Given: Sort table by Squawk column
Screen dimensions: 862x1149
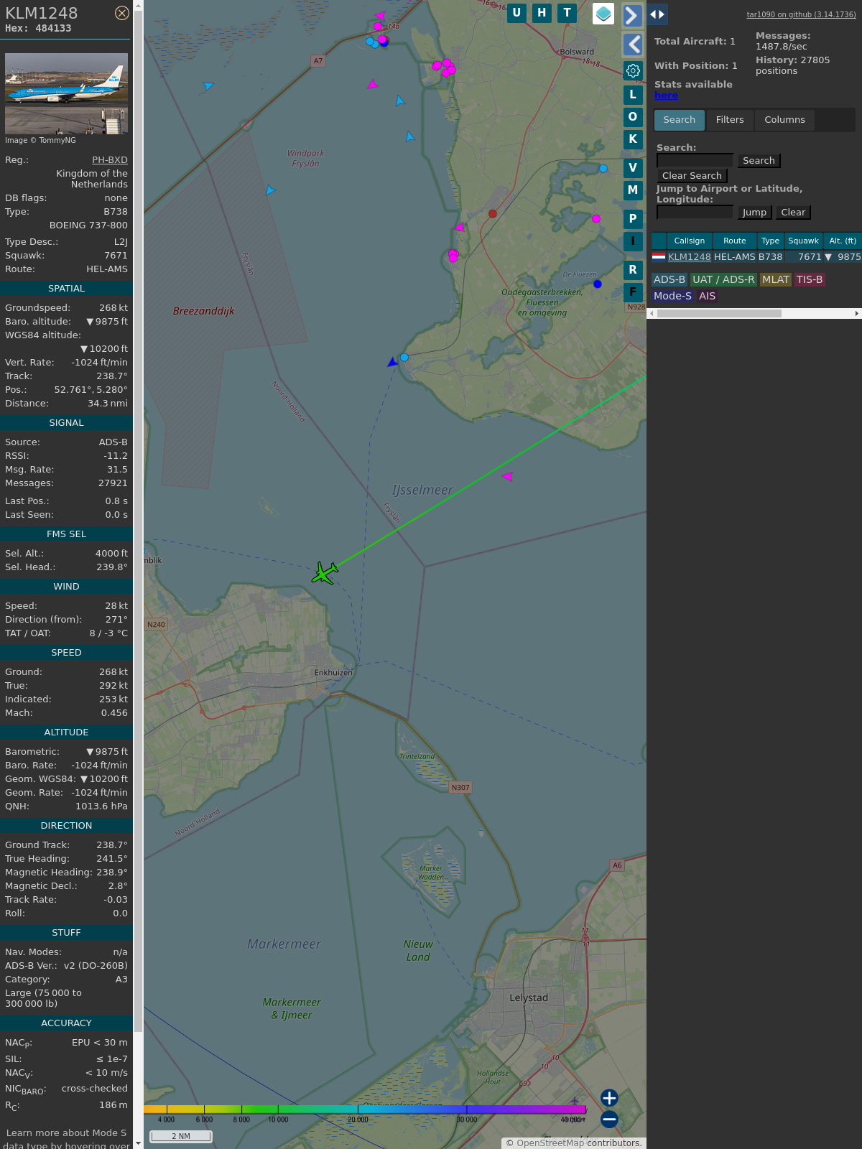Looking at the screenshot, I should coord(803,241).
